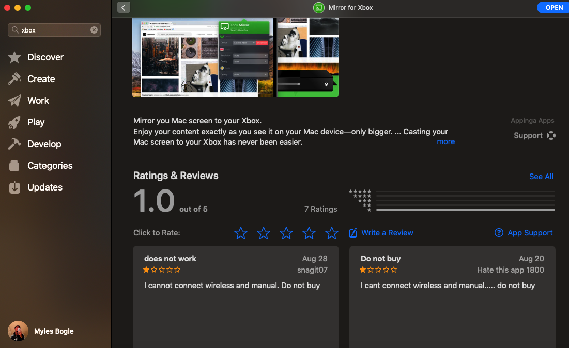Screen dimensions: 569x348
Task: Close the window with the red button
Action: pyautogui.click(x=7, y=8)
